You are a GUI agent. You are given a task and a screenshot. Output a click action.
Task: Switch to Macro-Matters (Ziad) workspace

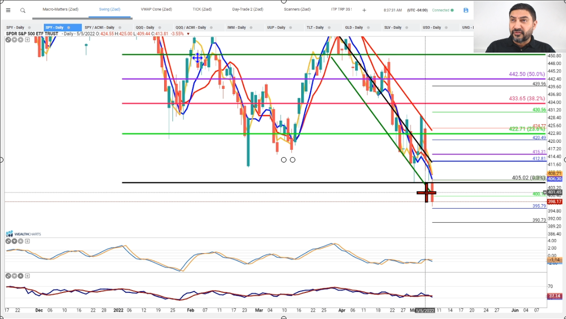(x=60, y=9)
